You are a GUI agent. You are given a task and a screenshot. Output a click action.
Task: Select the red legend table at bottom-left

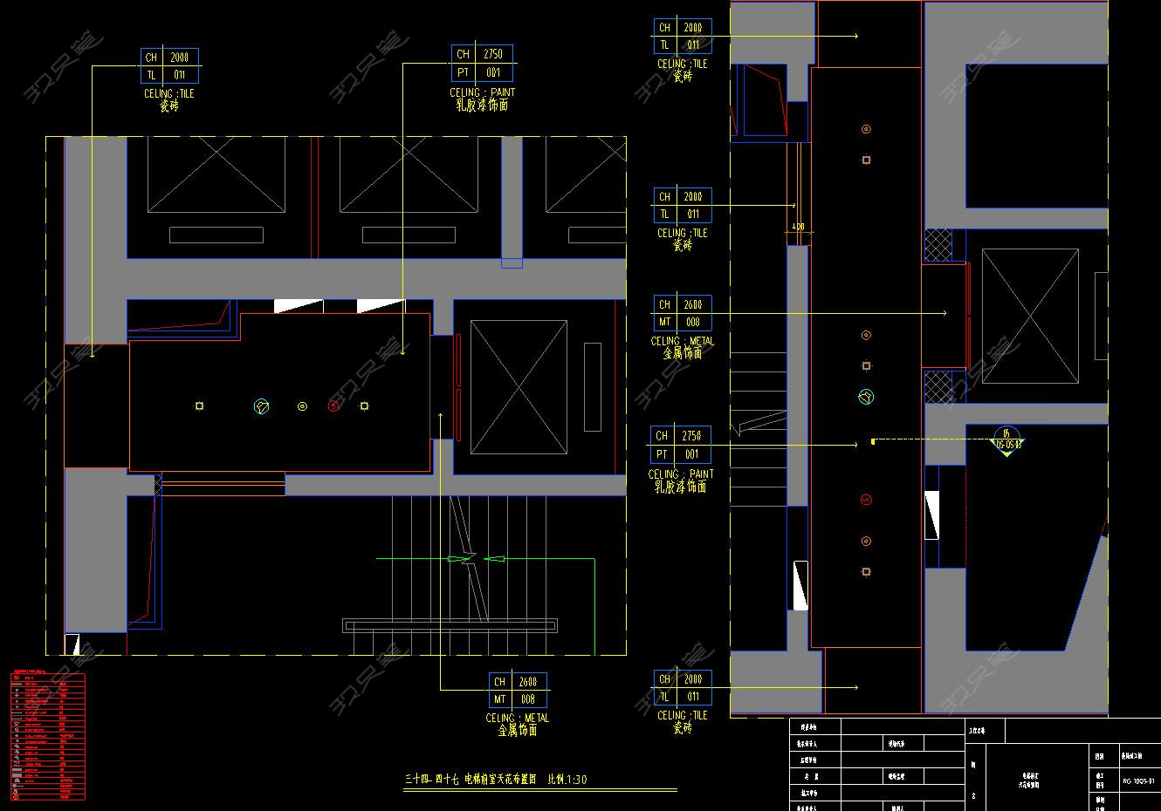tap(48, 735)
